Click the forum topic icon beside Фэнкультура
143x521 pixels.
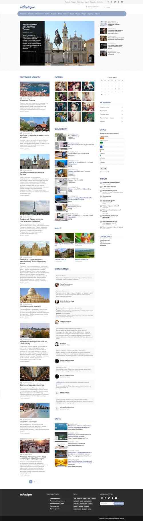point(101,196)
